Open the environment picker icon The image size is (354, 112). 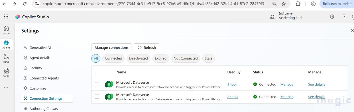(272, 17)
